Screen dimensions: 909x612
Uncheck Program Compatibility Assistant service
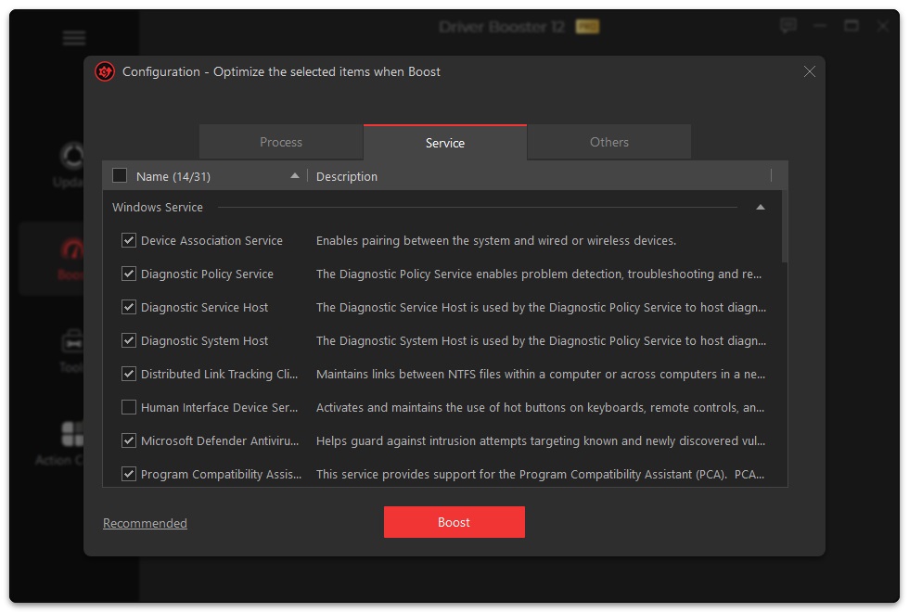click(129, 474)
